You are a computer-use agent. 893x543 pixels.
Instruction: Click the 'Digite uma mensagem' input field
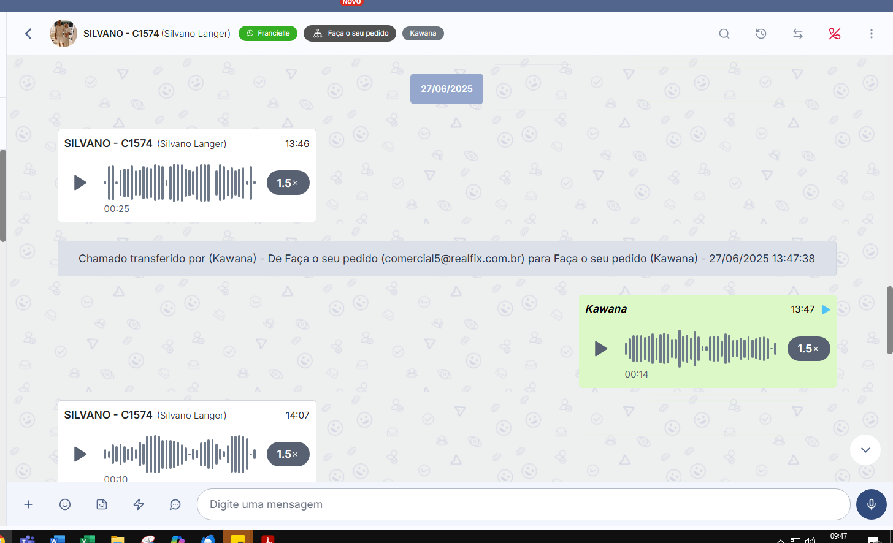click(x=523, y=504)
